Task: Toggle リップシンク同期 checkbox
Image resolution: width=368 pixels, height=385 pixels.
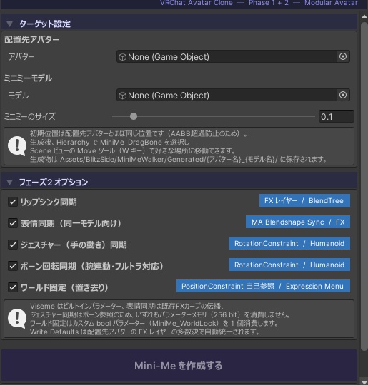Action: tap(13, 202)
